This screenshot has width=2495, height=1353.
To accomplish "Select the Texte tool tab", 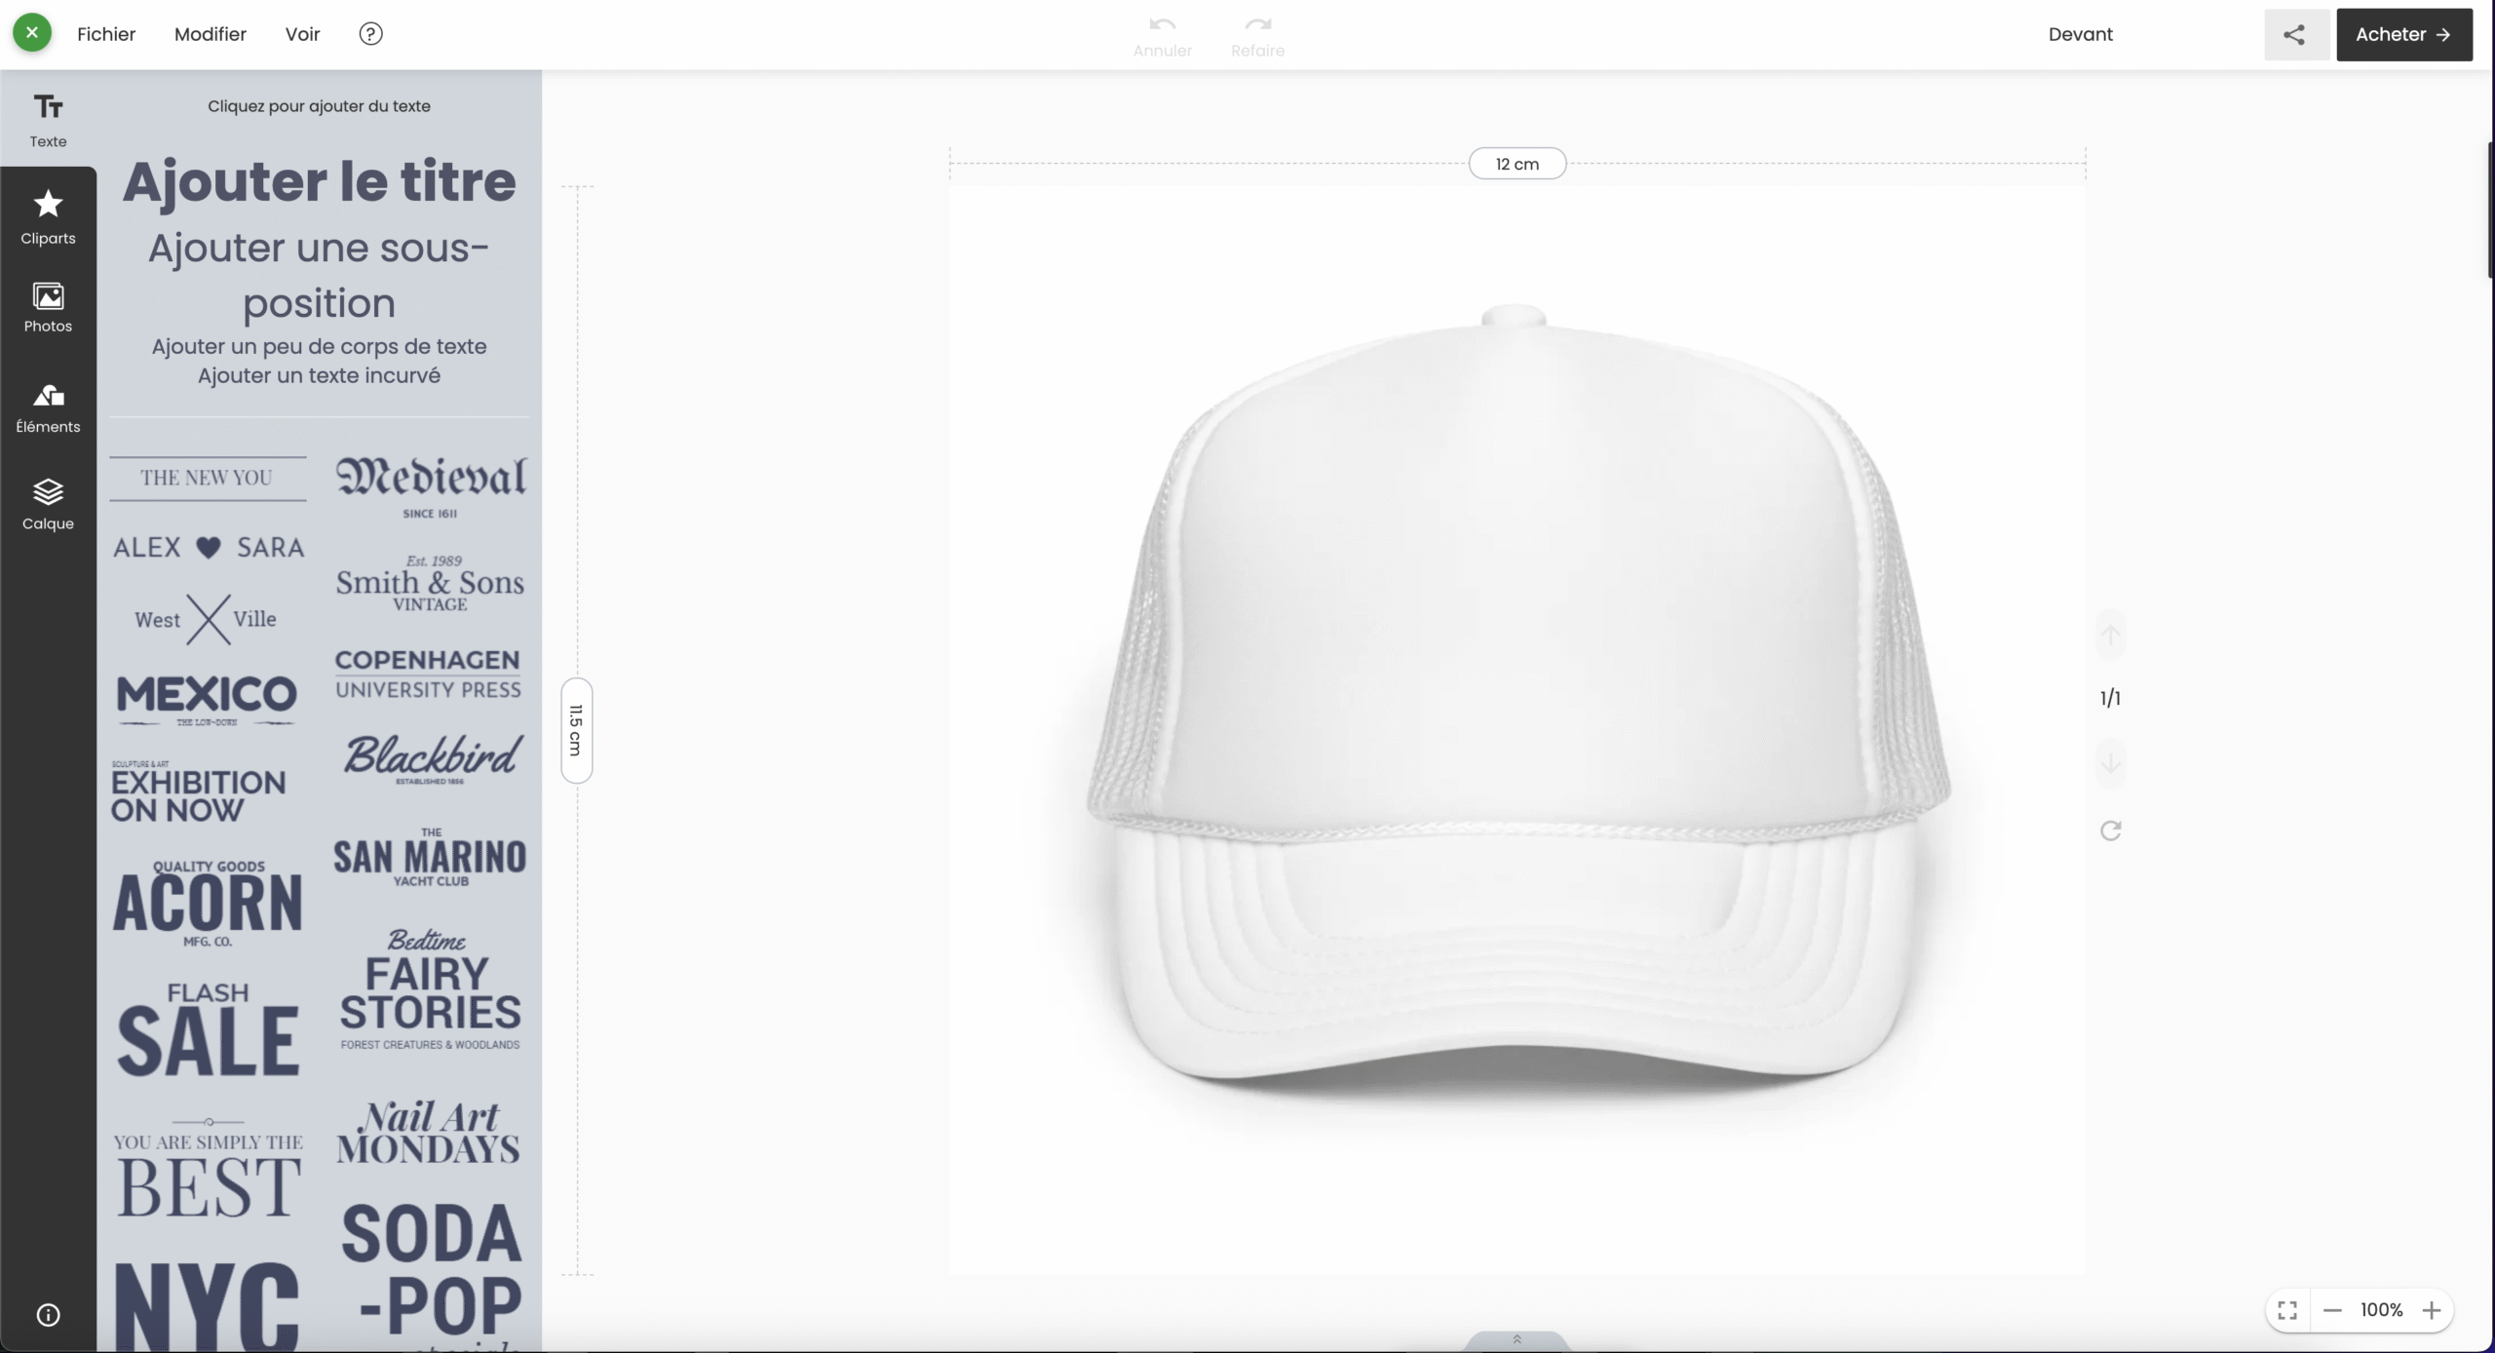I will (48, 120).
